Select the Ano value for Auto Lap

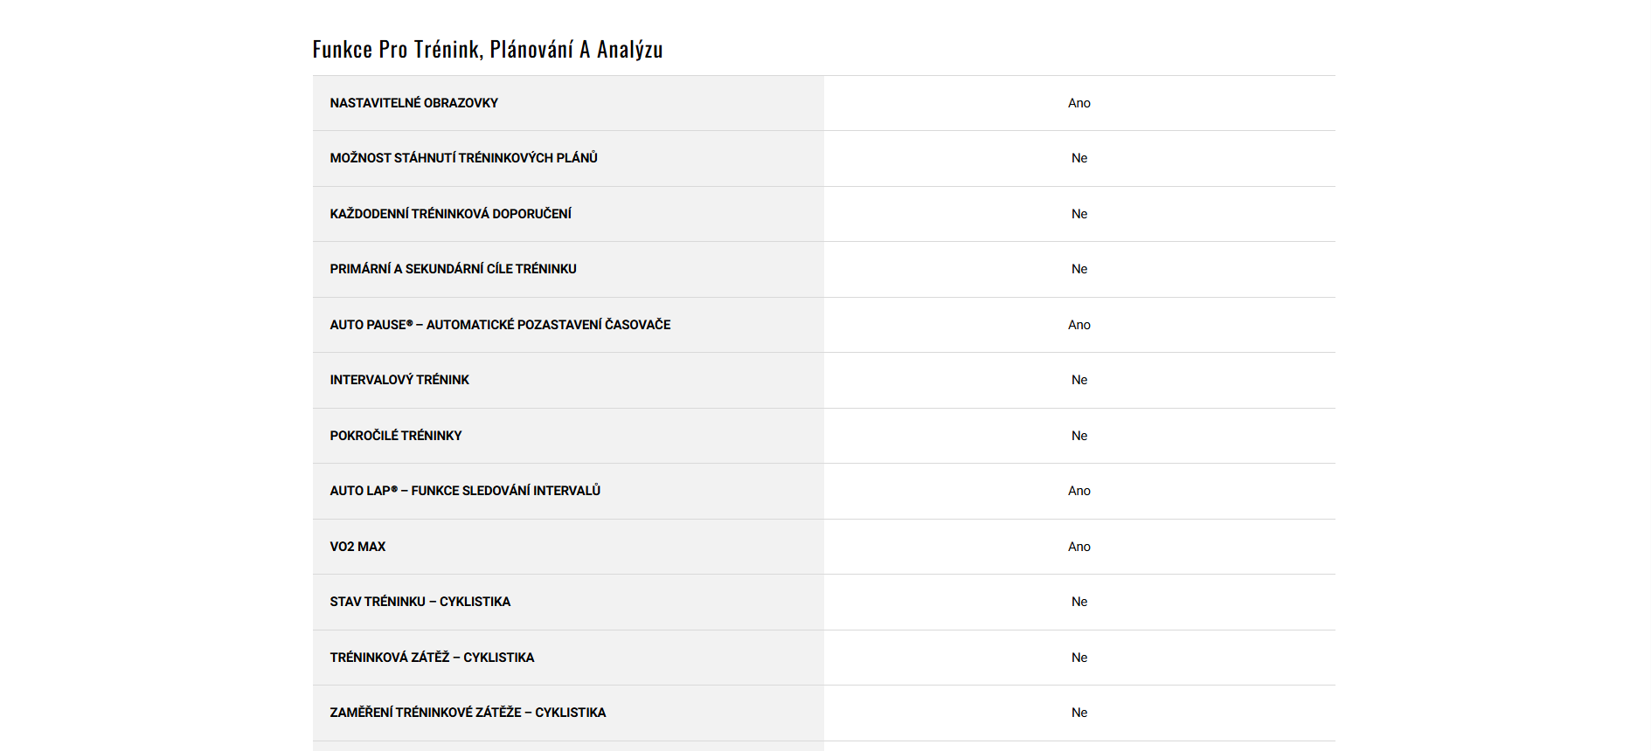pos(1079,491)
